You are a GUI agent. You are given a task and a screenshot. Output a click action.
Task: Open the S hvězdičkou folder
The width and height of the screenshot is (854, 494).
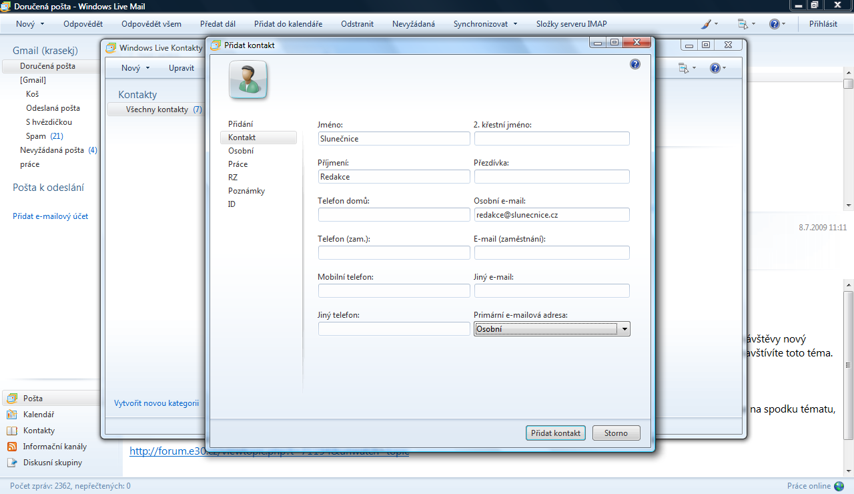click(x=49, y=122)
